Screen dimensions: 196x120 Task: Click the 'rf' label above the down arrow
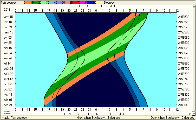(190, 114)
